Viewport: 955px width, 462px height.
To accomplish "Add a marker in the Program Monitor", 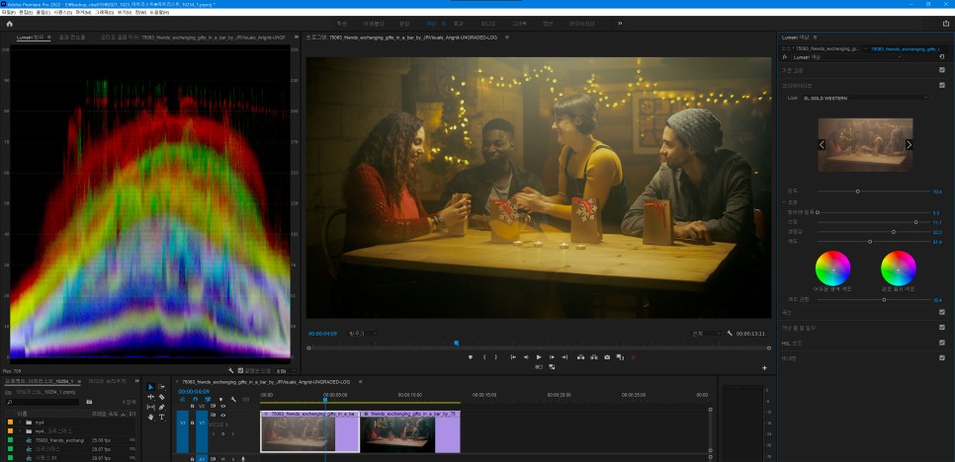I will 471,357.
